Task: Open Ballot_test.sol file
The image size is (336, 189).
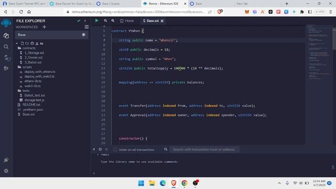Action: click(35, 96)
